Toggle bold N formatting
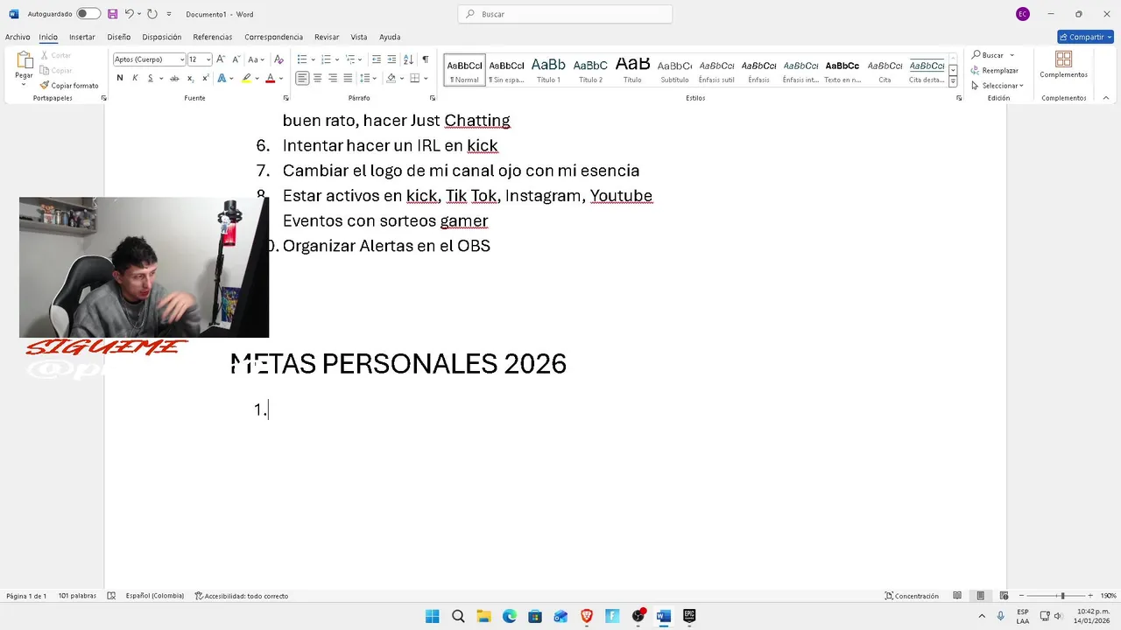This screenshot has width=1121, height=630. pyautogui.click(x=120, y=78)
